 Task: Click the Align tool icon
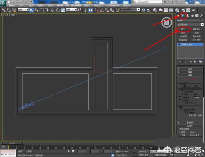tap(149, 10)
